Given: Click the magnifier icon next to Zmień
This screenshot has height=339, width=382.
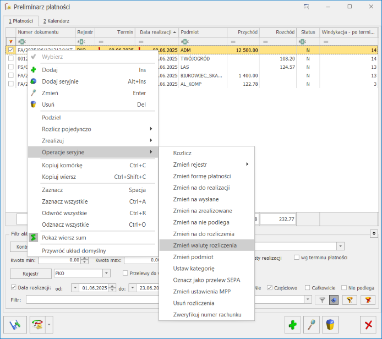Looking at the screenshot, I should coord(34,93).
